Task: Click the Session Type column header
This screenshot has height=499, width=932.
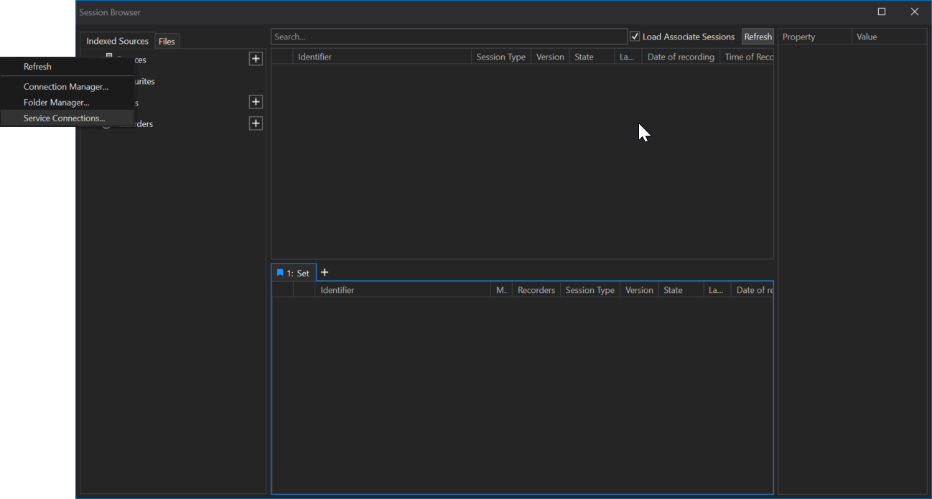Action: point(500,56)
